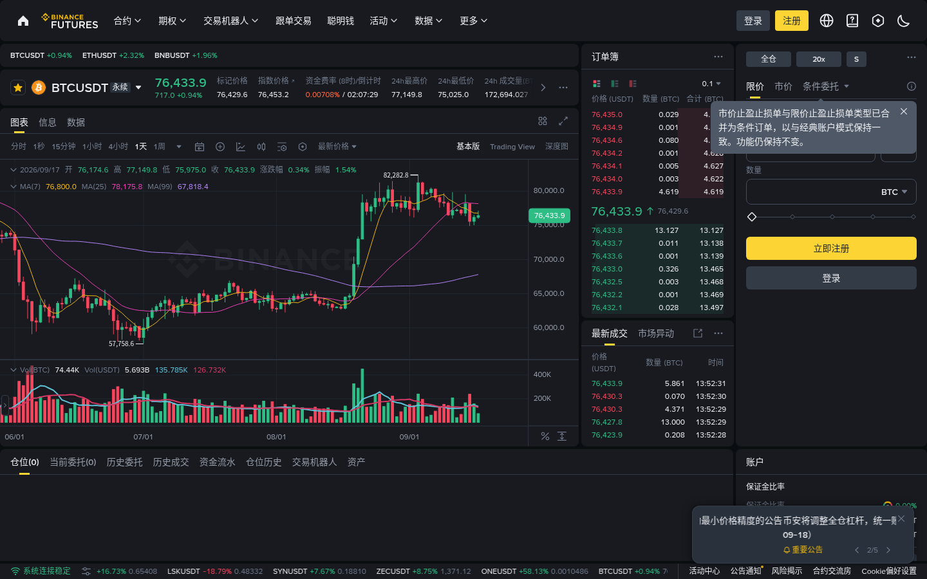Click the order quantity slider handle
The width and height of the screenshot is (927, 579).
pos(752,217)
